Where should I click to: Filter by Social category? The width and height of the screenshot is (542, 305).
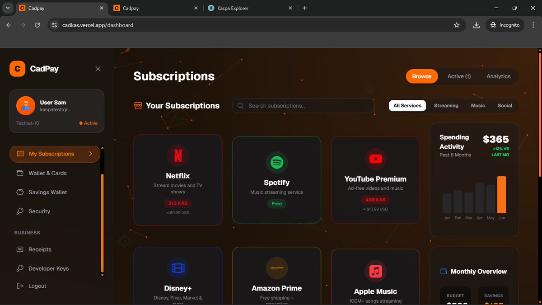[505, 106]
